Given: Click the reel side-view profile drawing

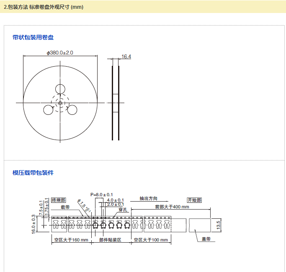Looking at the screenshot, I should coord(115,103).
